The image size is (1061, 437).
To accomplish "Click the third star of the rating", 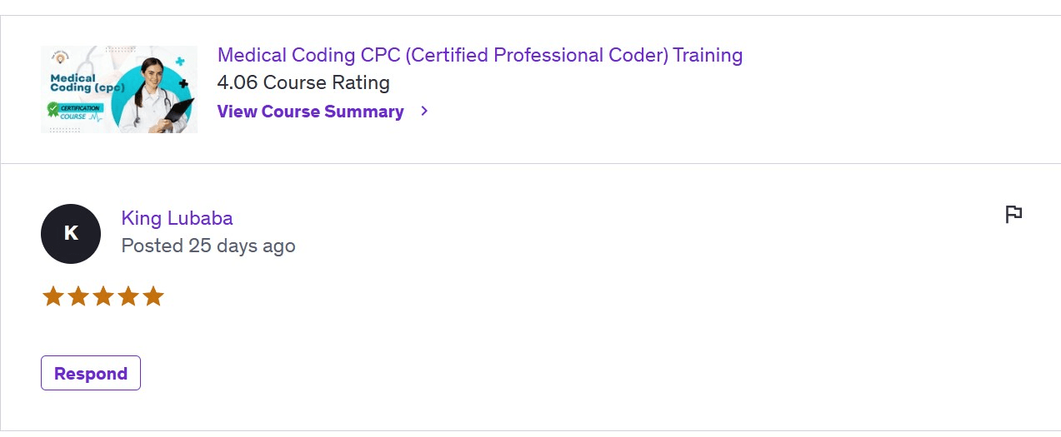I will coord(103,296).
